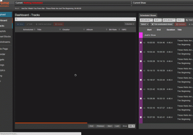The height and width of the screenshot is (135, 193).
Task: Open the Select dropdown in Scheduled Shows
Action: (x=144, y=24)
